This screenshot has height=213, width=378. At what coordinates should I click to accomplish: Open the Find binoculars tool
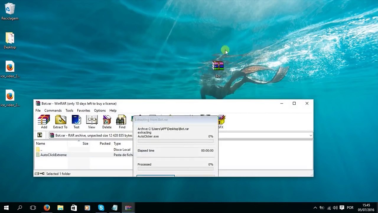coord(122,122)
